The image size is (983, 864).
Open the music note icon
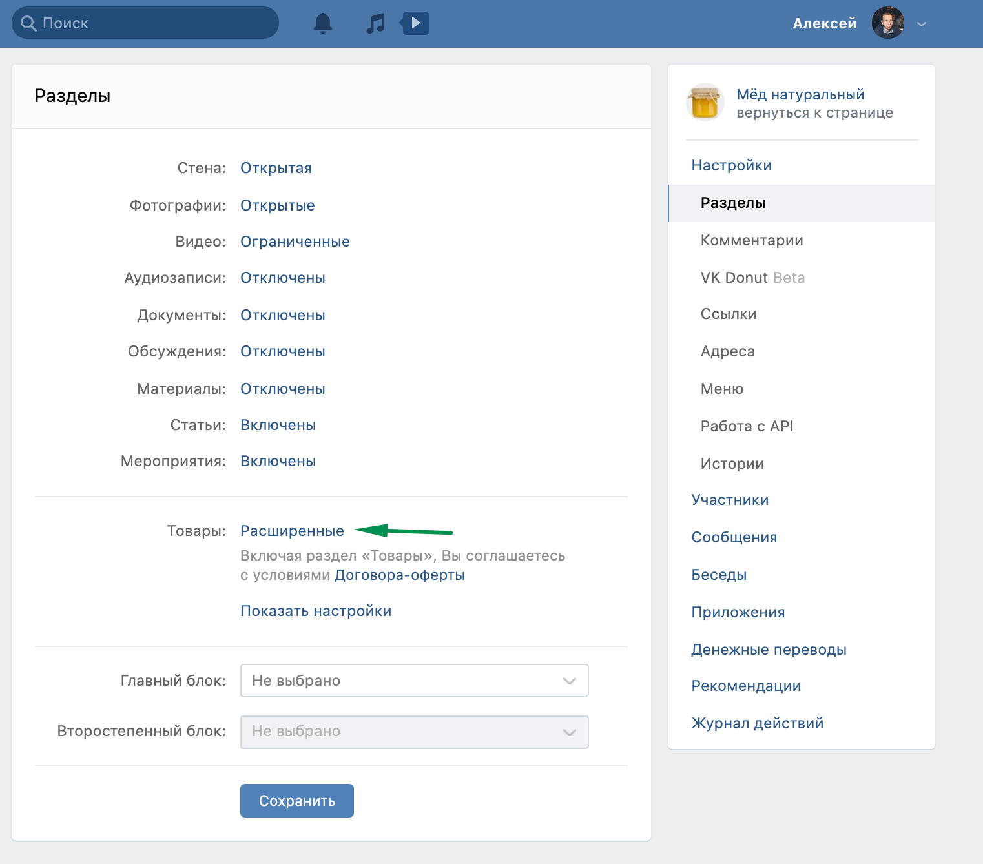[x=375, y=23]
